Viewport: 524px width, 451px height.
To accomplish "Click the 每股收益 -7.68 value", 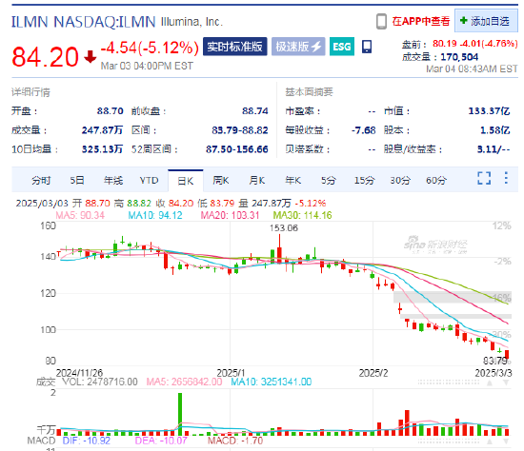I will 364,130.
